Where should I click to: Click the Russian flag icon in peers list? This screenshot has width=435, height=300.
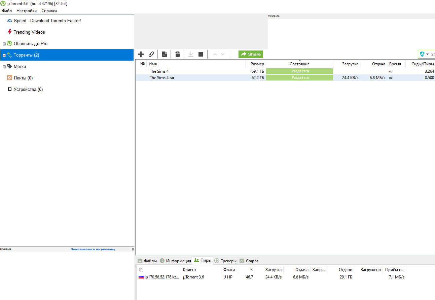click(x=141, y=277)
